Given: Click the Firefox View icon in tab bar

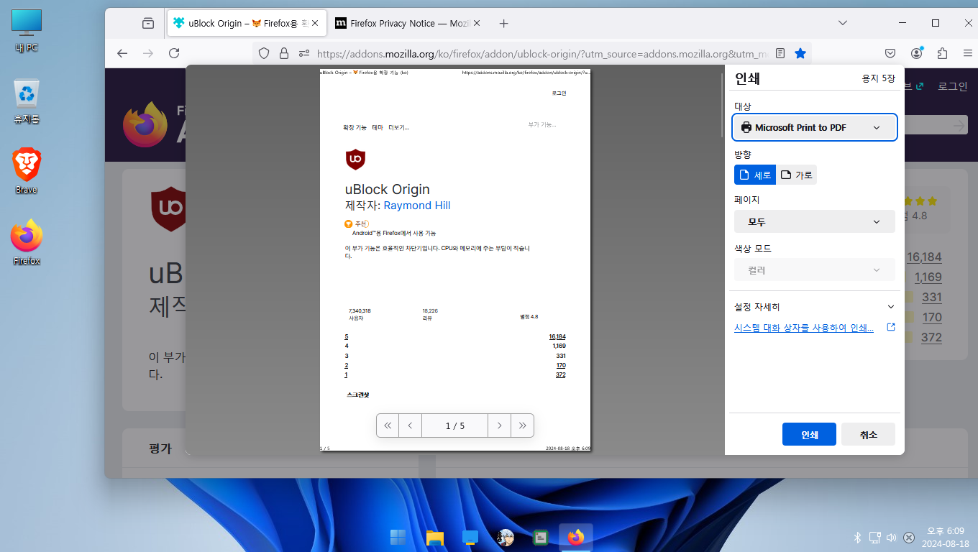Looking at the screenshot, I should click(148, 23).
